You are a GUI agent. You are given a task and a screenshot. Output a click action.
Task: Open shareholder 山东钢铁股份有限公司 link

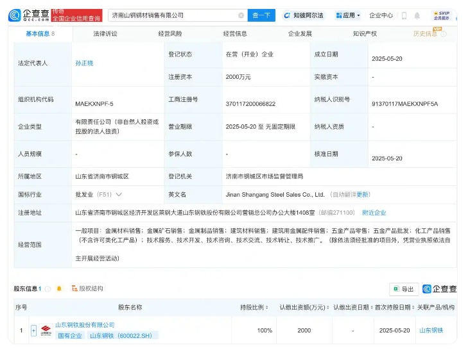point(85,325)
